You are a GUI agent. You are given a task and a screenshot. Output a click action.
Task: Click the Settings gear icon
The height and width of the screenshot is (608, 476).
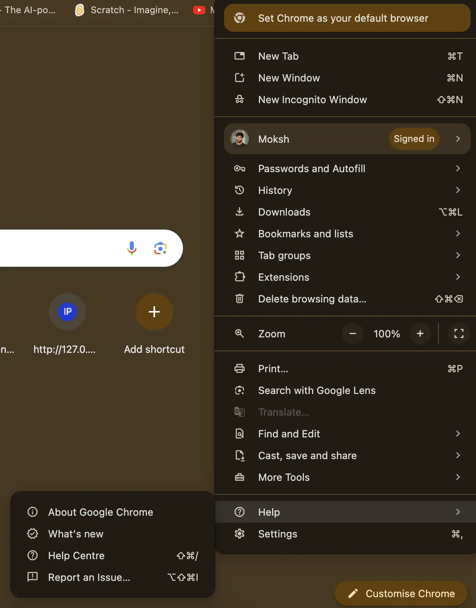pyautogui.click(x=240, y=534)
